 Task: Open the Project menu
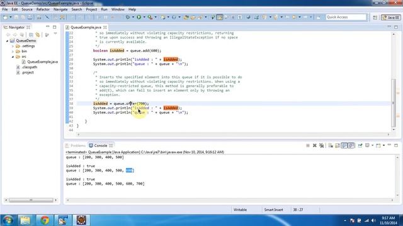pyautogui.click(x=91, y=9)
